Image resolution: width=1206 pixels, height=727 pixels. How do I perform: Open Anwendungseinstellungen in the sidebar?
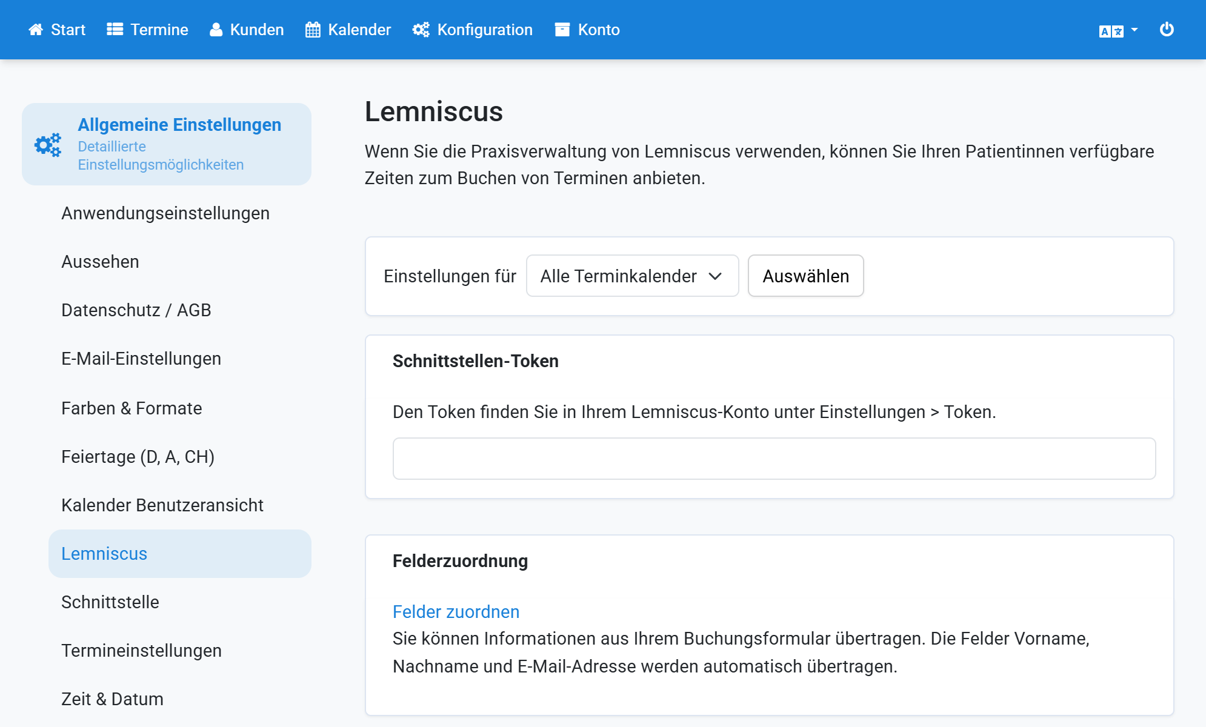(165, 213)
